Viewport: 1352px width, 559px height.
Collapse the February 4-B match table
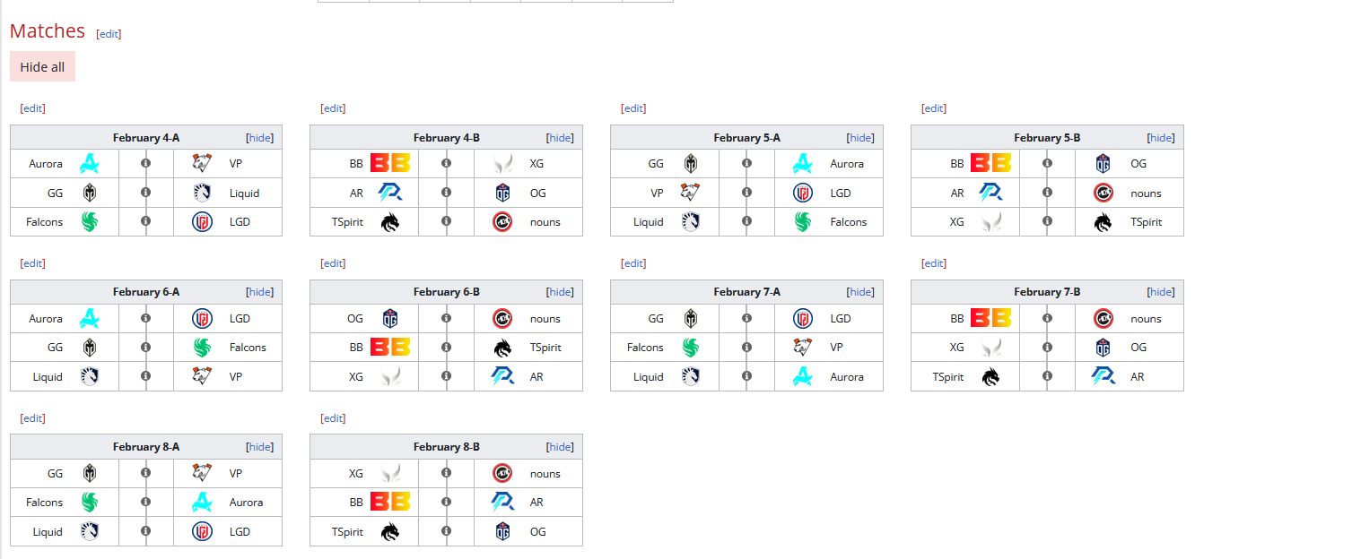click(x=560, y=137)
